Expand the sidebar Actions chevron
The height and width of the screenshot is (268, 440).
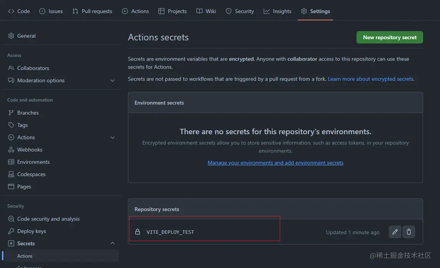113,138
